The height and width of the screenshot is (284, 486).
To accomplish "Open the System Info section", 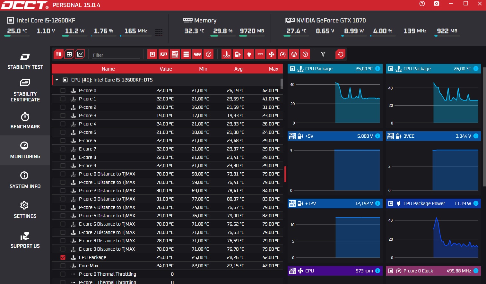I will (25, 180).
